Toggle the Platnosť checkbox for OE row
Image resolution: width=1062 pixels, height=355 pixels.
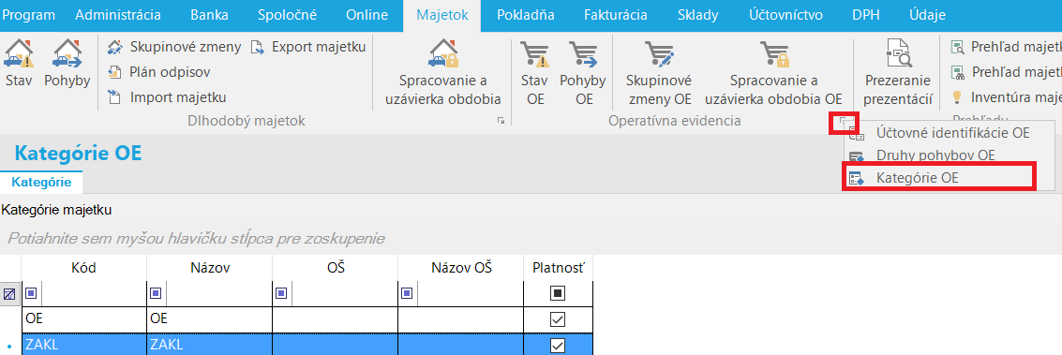558,319
